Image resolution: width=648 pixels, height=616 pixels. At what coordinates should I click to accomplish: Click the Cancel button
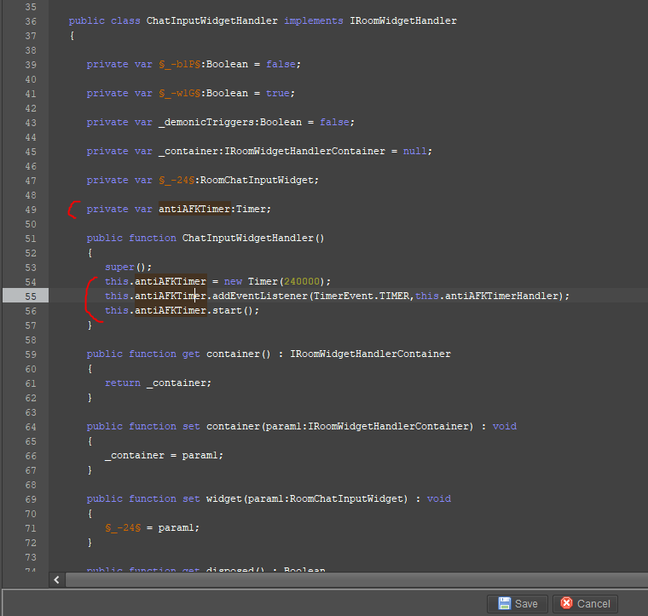pyautogui.click(x=585, y=603)
